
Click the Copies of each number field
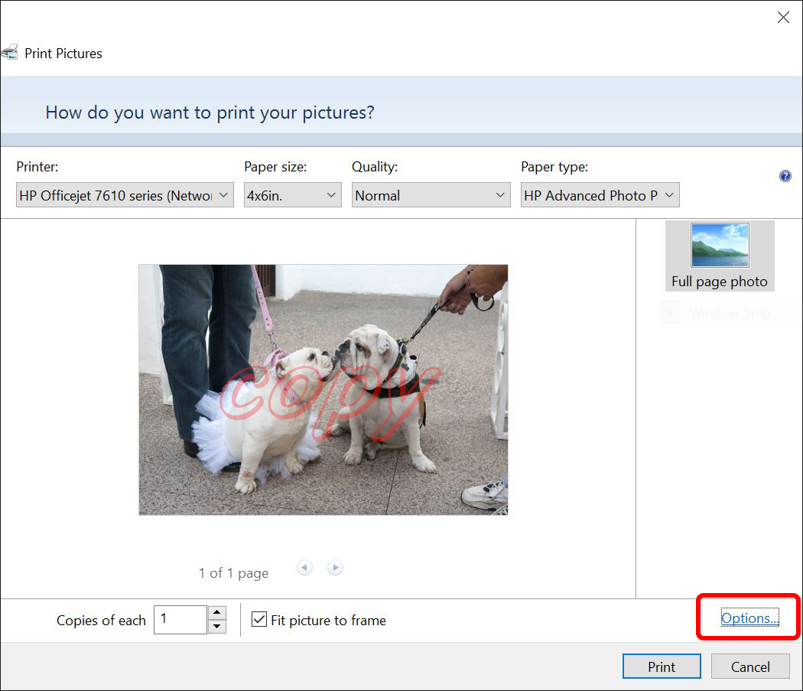[x=180, y=619]
